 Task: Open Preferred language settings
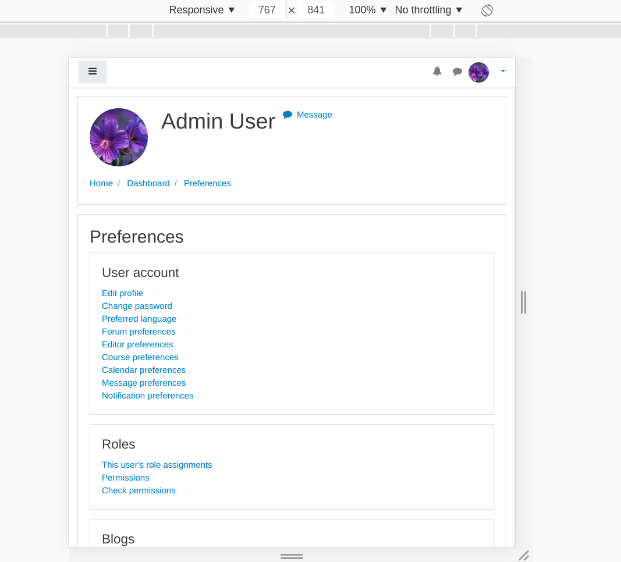[139, 319]
